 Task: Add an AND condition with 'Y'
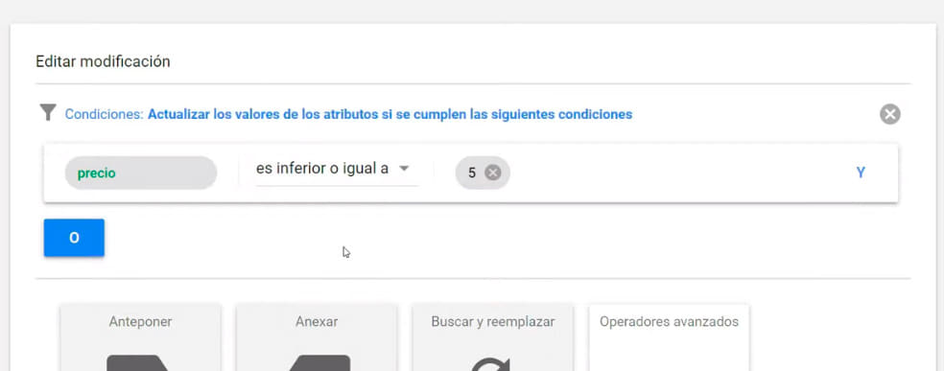861,173
